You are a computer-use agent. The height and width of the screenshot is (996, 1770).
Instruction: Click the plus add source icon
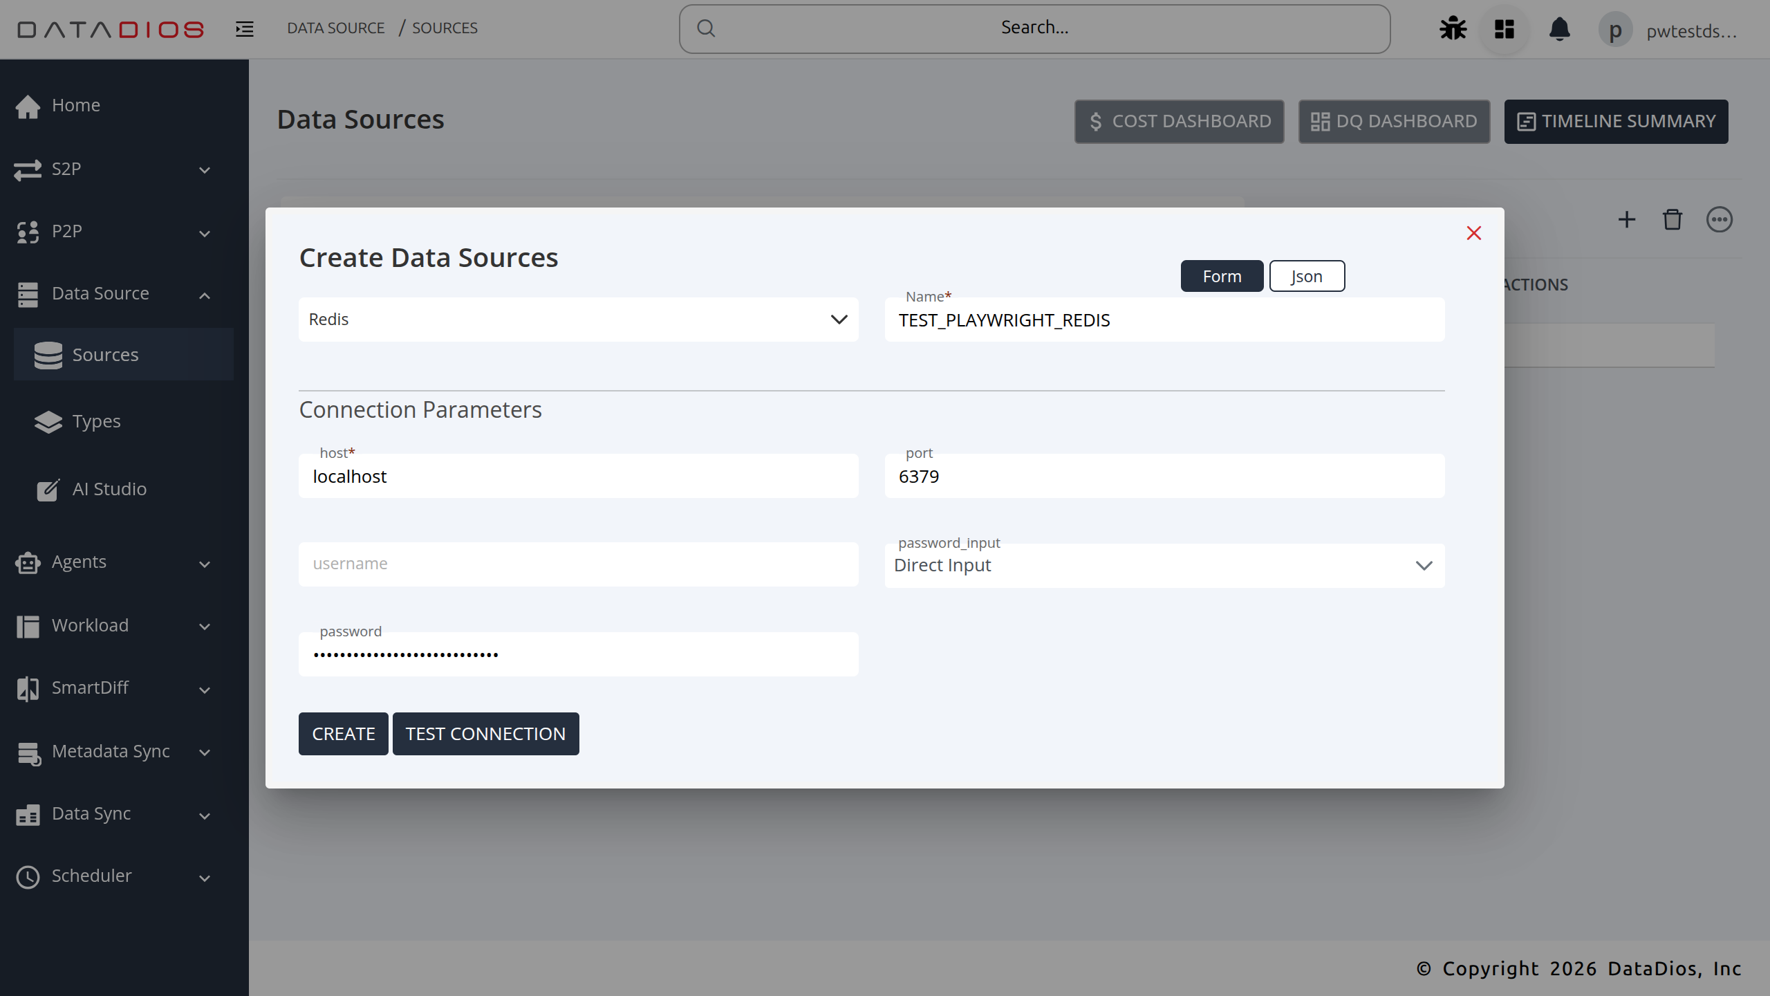(1627, 220)
